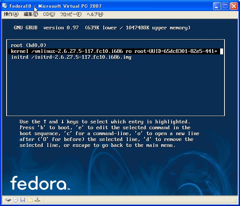
Task: Open the 編集(E) menu
Action: [31, 14]
